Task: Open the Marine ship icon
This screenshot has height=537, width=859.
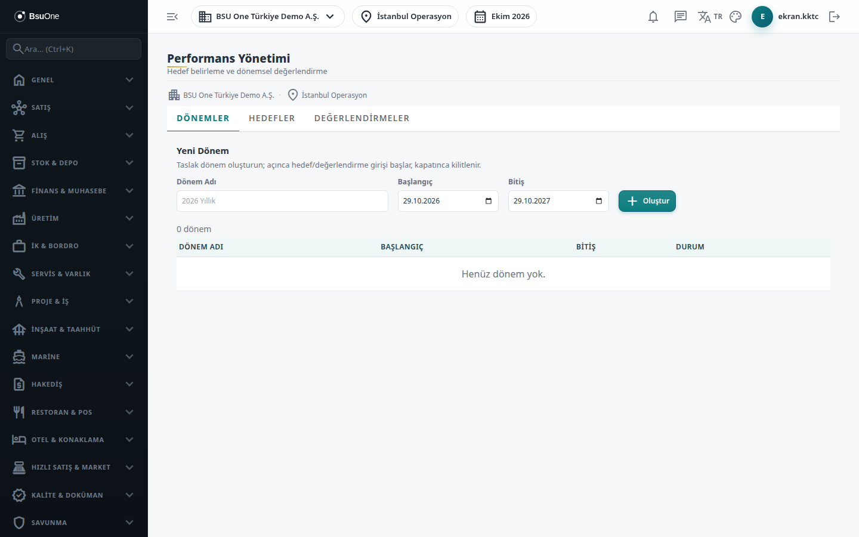Action: [19, 357]
